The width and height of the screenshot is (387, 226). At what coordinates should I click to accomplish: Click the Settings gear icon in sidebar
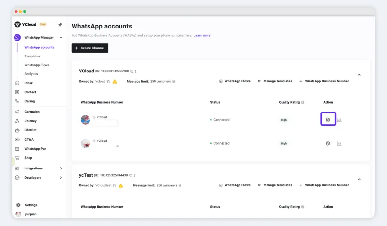tap(18, 205)
